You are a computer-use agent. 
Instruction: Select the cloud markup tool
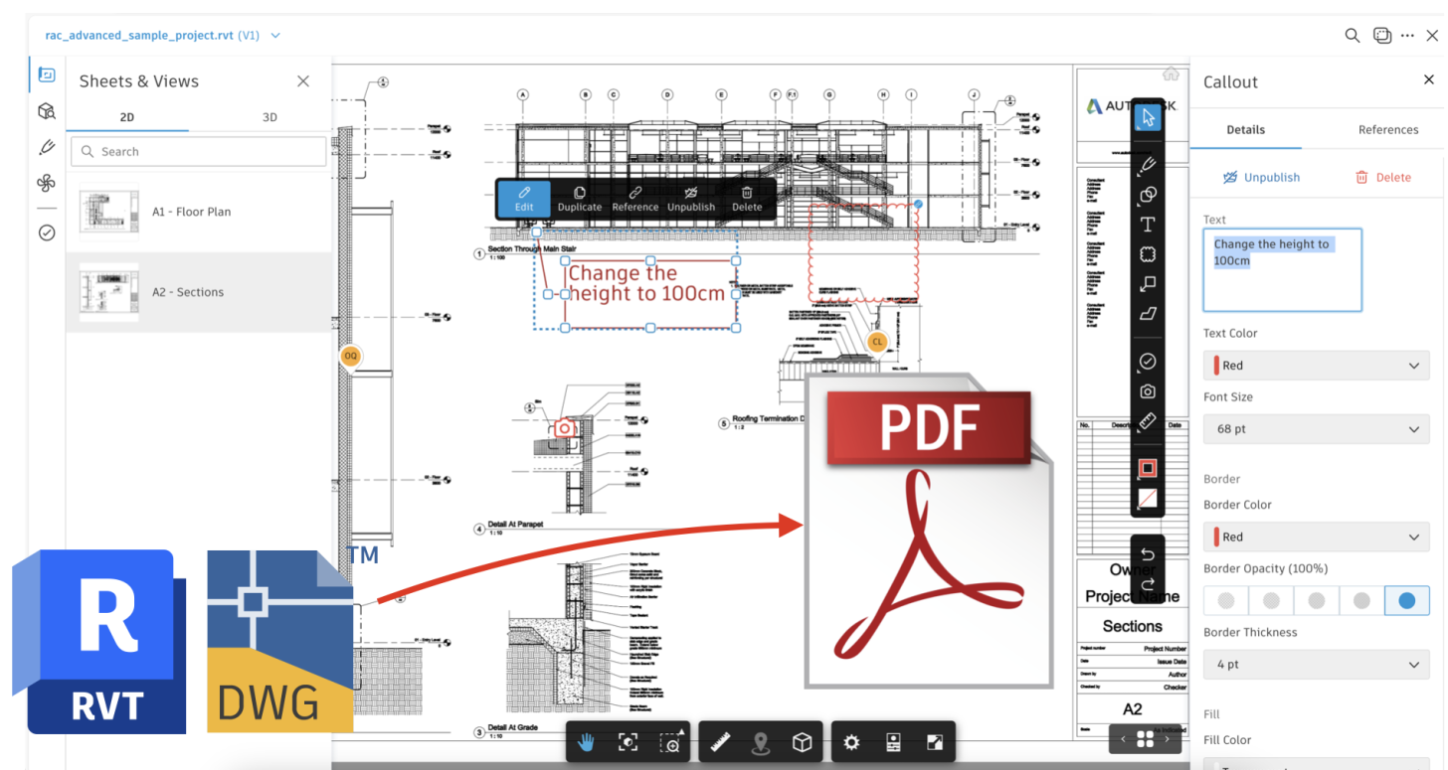tap(1148, 254)
